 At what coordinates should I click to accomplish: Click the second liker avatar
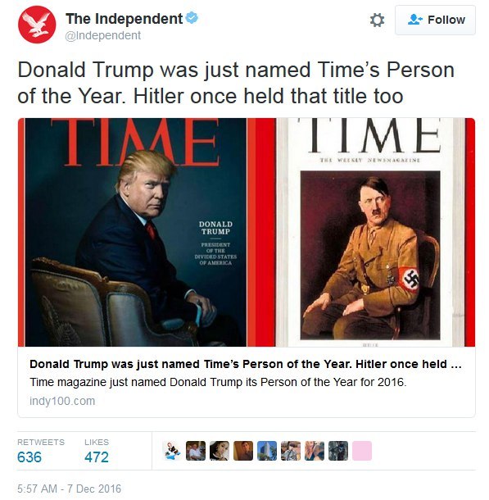pos(196,451)
